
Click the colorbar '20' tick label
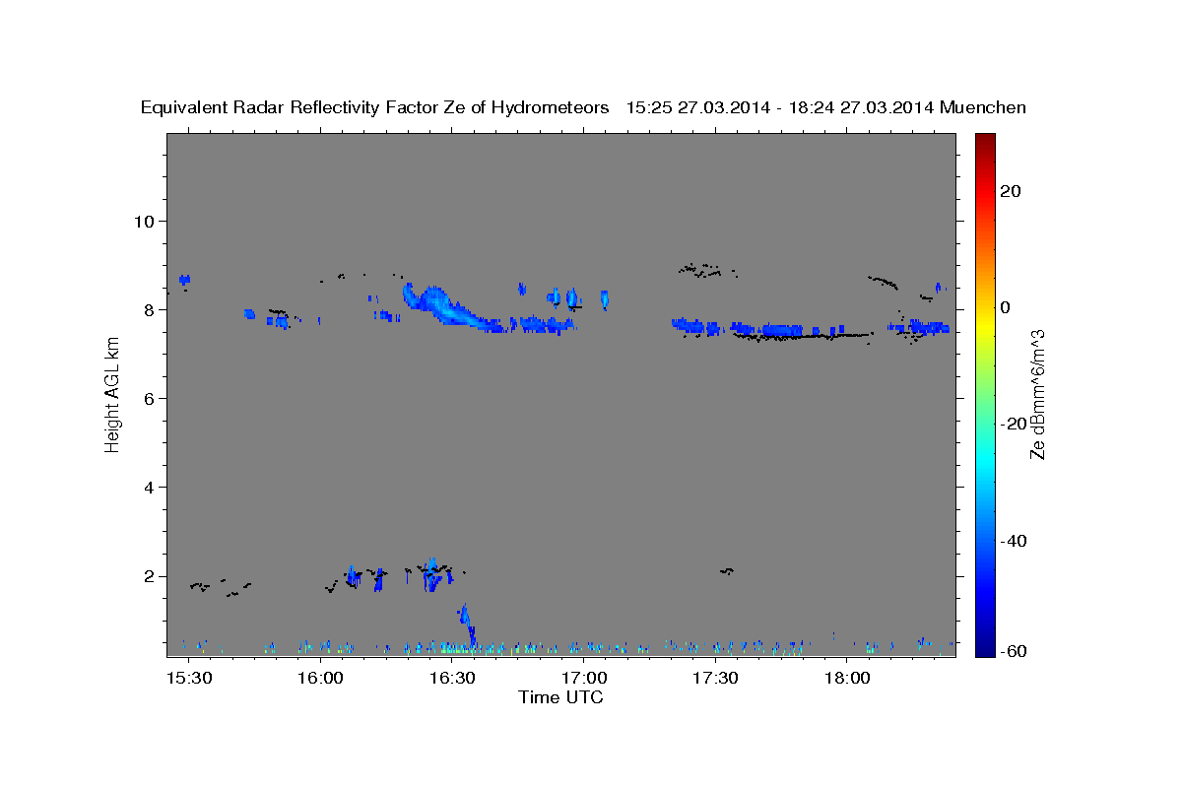click(x=1009, y=191)
